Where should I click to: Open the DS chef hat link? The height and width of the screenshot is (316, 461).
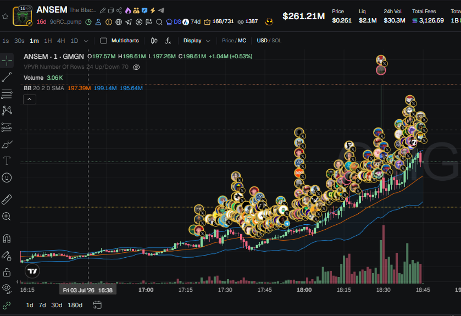pyautogui.click(x=174, y=22)
